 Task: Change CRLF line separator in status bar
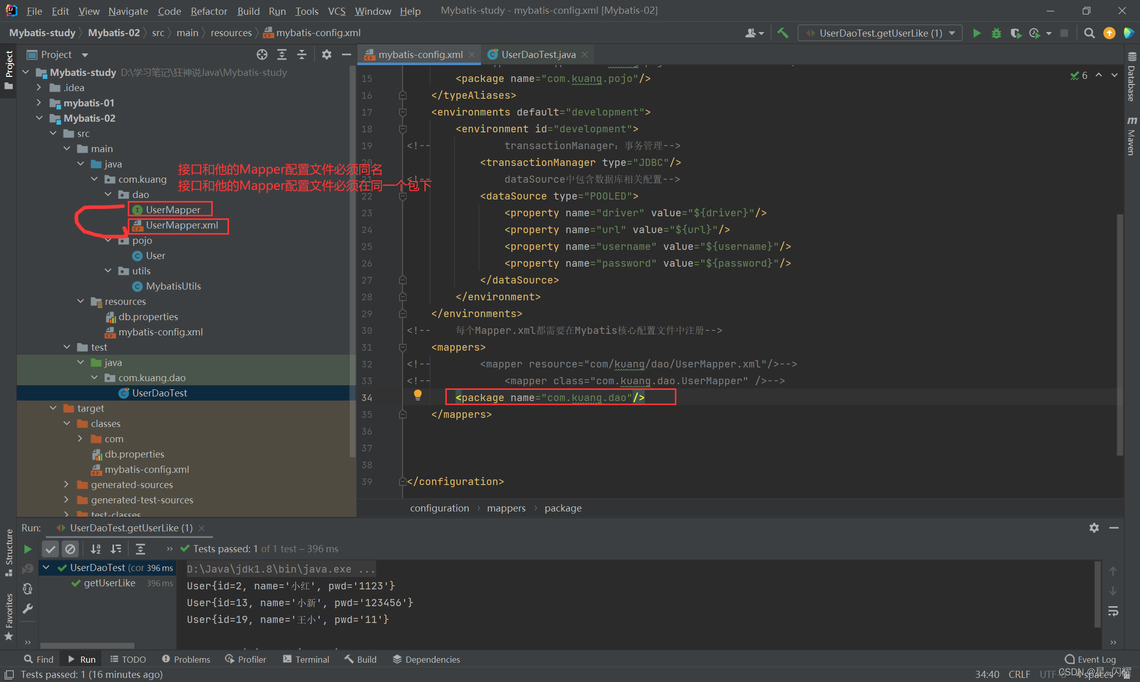(1019, 674)
